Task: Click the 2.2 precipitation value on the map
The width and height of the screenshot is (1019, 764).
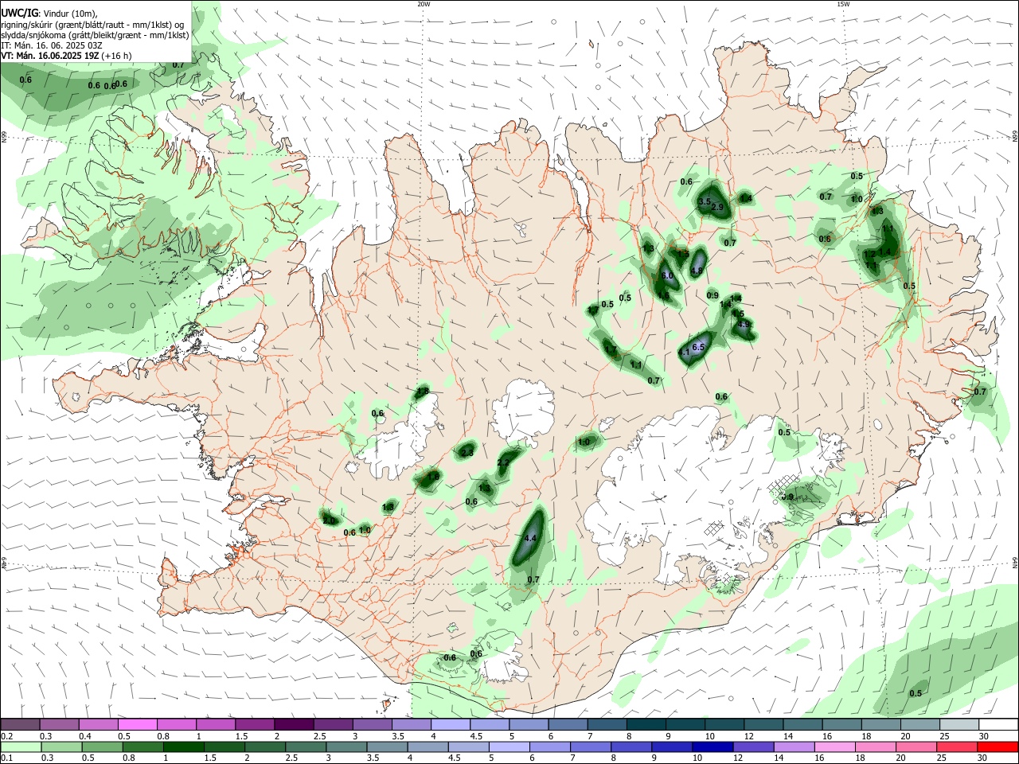Action: point(503,462)
